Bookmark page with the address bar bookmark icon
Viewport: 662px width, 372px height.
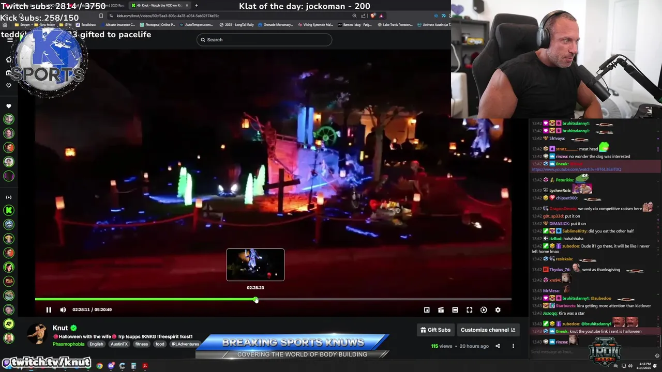point(101,16)
